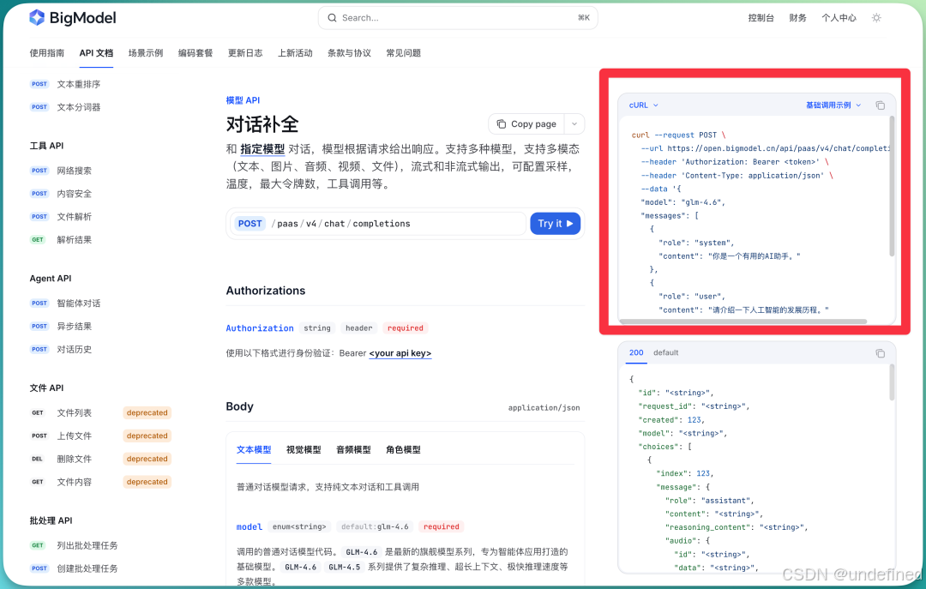
Task: Open 内容安全 in the sidebar
Action: coord(74,194)
